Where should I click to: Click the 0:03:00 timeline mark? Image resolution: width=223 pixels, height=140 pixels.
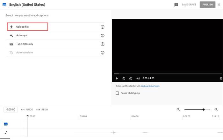83,116
